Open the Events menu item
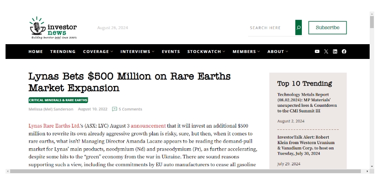 tap(171, 52)
